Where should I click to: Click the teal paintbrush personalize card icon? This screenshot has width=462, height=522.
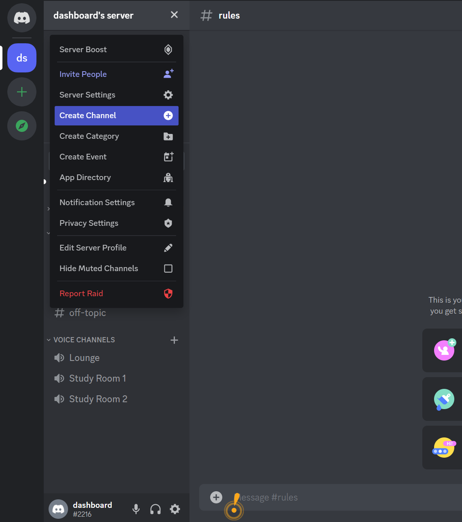point(444,399)
